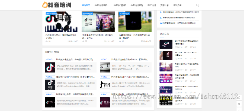This screenshot has width=244, height=111.
Task: Click the blue category tag on billboard image
Action: tap(88, 14)
